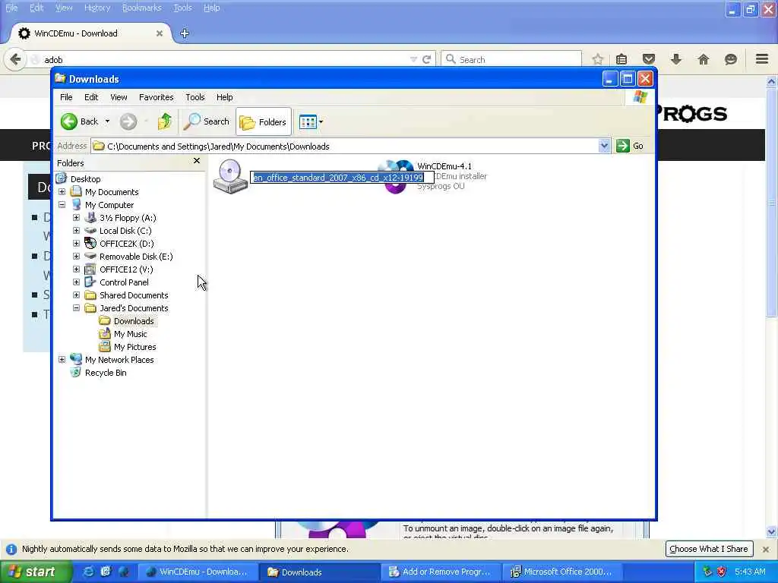This screenshot has height=583, width=778.
Task: Click the office 2007 disc image icon
Action: coord(230,176)
